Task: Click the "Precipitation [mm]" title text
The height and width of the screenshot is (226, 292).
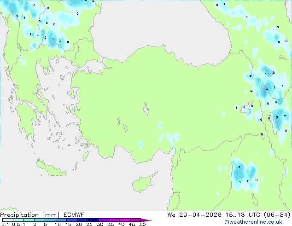Action: tap(30, 215)
